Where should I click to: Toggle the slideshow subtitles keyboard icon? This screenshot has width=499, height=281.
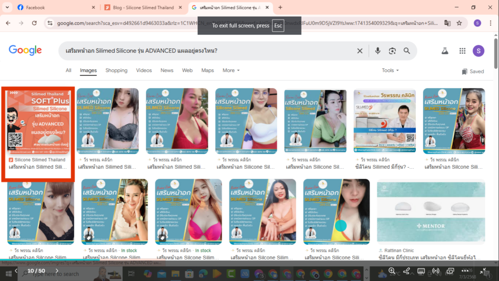(x=421, y=271)
